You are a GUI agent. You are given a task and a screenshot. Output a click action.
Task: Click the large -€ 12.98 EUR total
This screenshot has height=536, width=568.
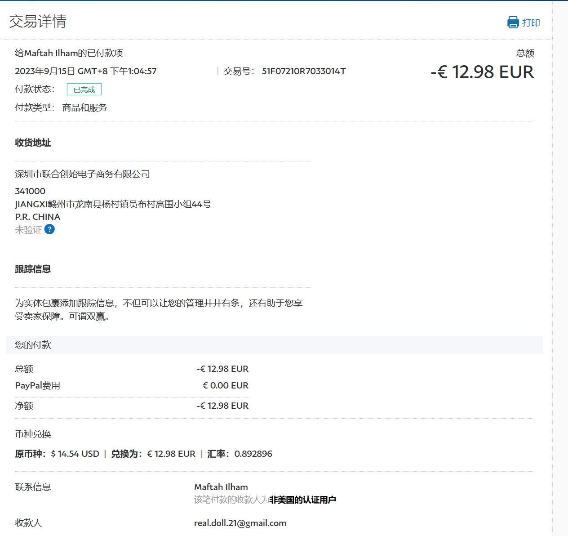tap(482, 72)
